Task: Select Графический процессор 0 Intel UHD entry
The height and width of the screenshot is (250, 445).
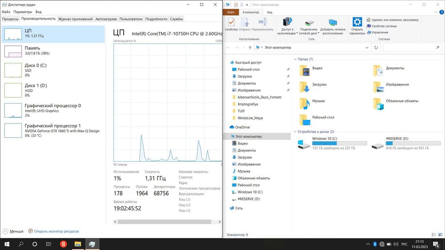Action: click(x=53, y=110)
